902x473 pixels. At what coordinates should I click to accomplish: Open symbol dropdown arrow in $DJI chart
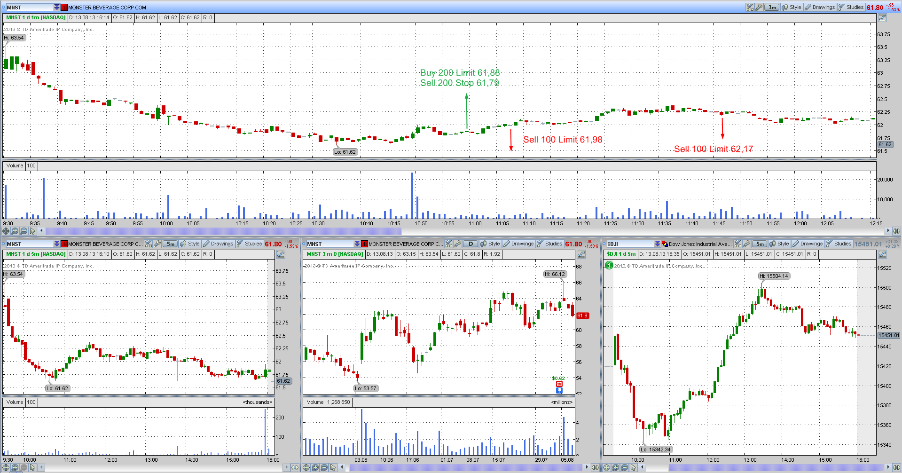pos(658,244)
